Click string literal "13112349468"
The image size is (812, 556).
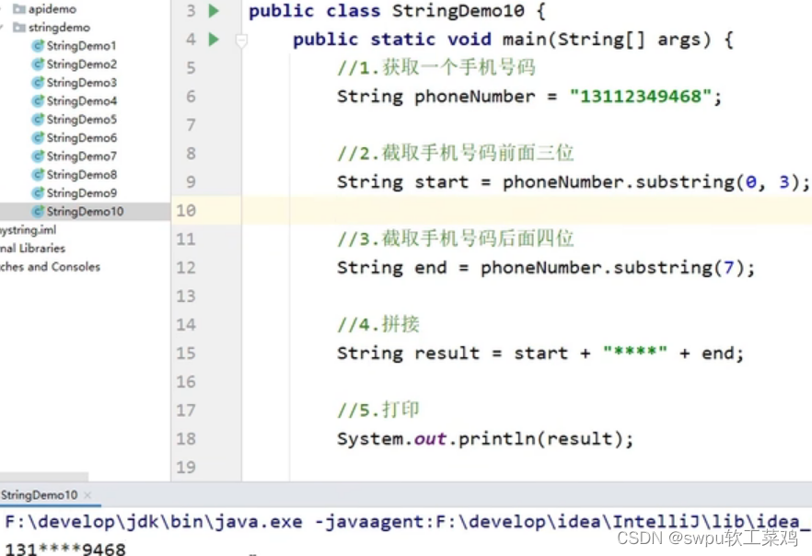[x=641, y=97]
